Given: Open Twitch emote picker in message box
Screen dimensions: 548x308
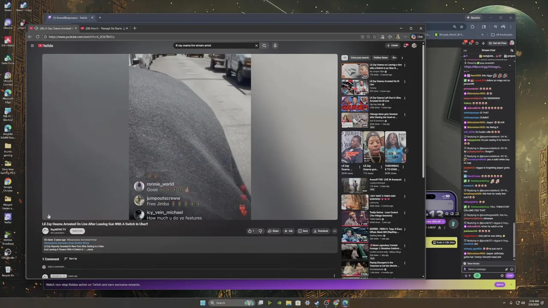Looking at the screenshot, I should tap(512, 269).
